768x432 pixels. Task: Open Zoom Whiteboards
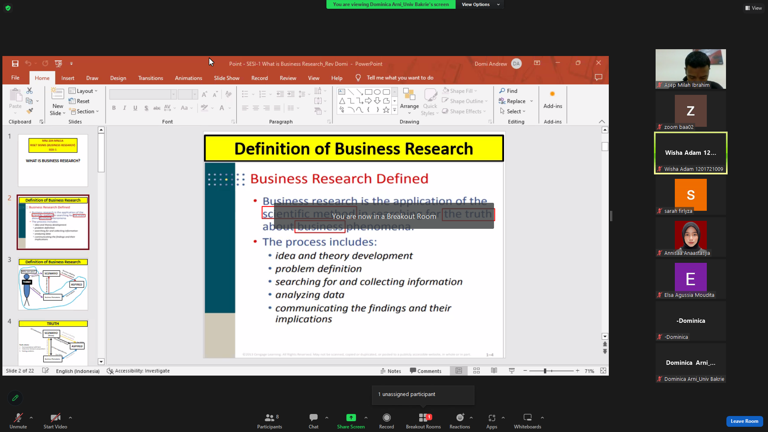tap(528, 421)
